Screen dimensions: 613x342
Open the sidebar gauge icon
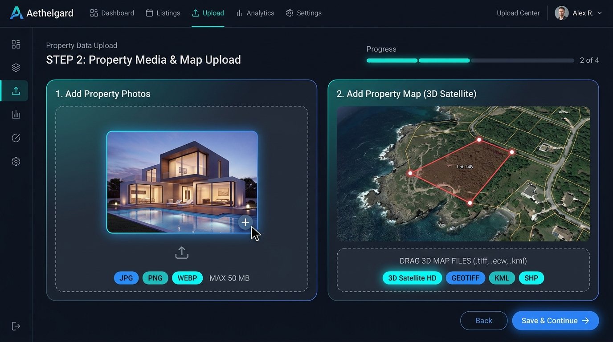click(x=16, y=138)
